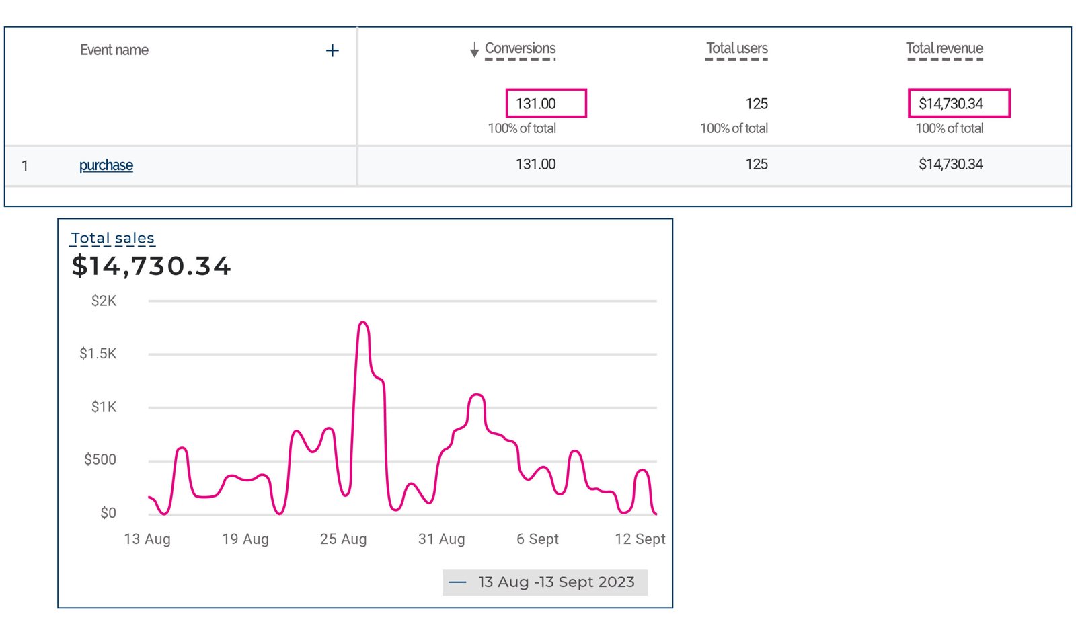Viewport: 1076px width, 636px height.
Task: Click row number 1 in the table
Action: coord(25,166)
